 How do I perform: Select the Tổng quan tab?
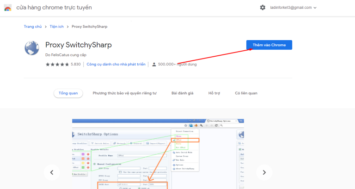coord(68,93)
